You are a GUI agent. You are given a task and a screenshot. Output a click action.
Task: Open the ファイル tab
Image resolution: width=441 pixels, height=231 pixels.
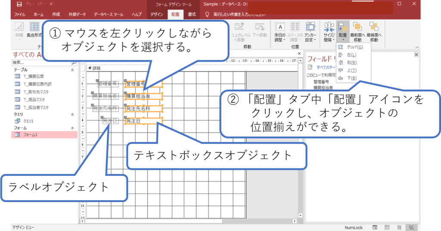[19, 14]
